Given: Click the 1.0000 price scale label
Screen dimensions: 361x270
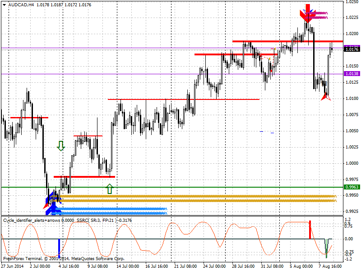Looking at the screenshot, I should tap(352, 163).
